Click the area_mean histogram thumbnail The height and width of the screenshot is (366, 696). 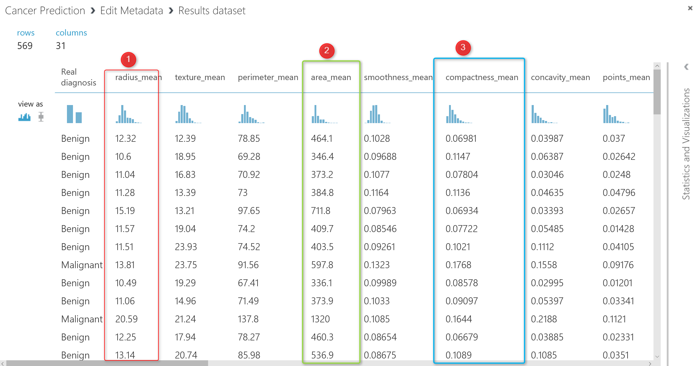[x=324, y=114]
